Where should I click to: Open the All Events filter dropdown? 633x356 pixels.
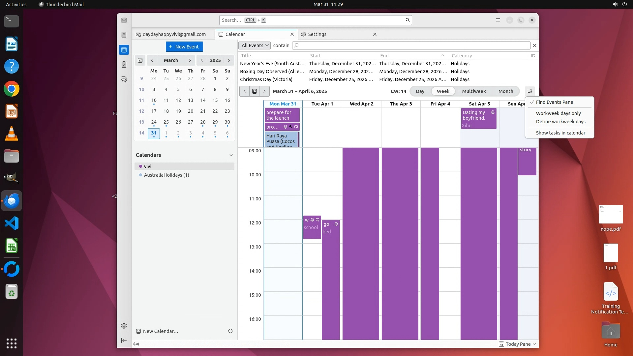pos(255,45)
